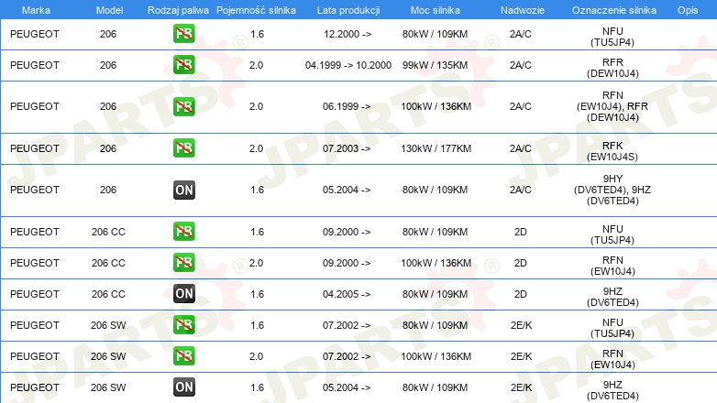
Task: Select capacity '1.6' in the 04.2005 row
Action: (x=257, y=294)
